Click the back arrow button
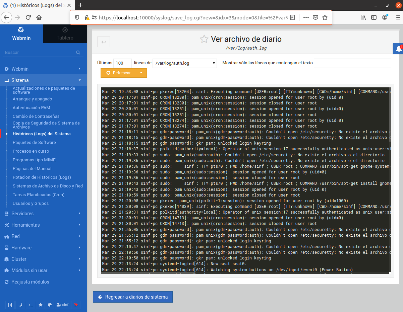Image resolution: width=403 pixels, height=312 pixels. [x=104, y=42]
